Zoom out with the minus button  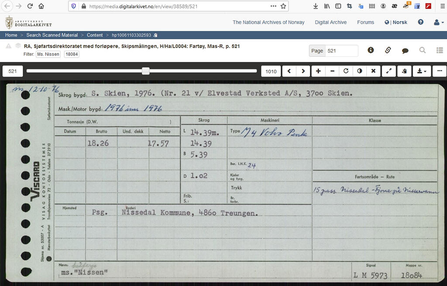[332, 71]
